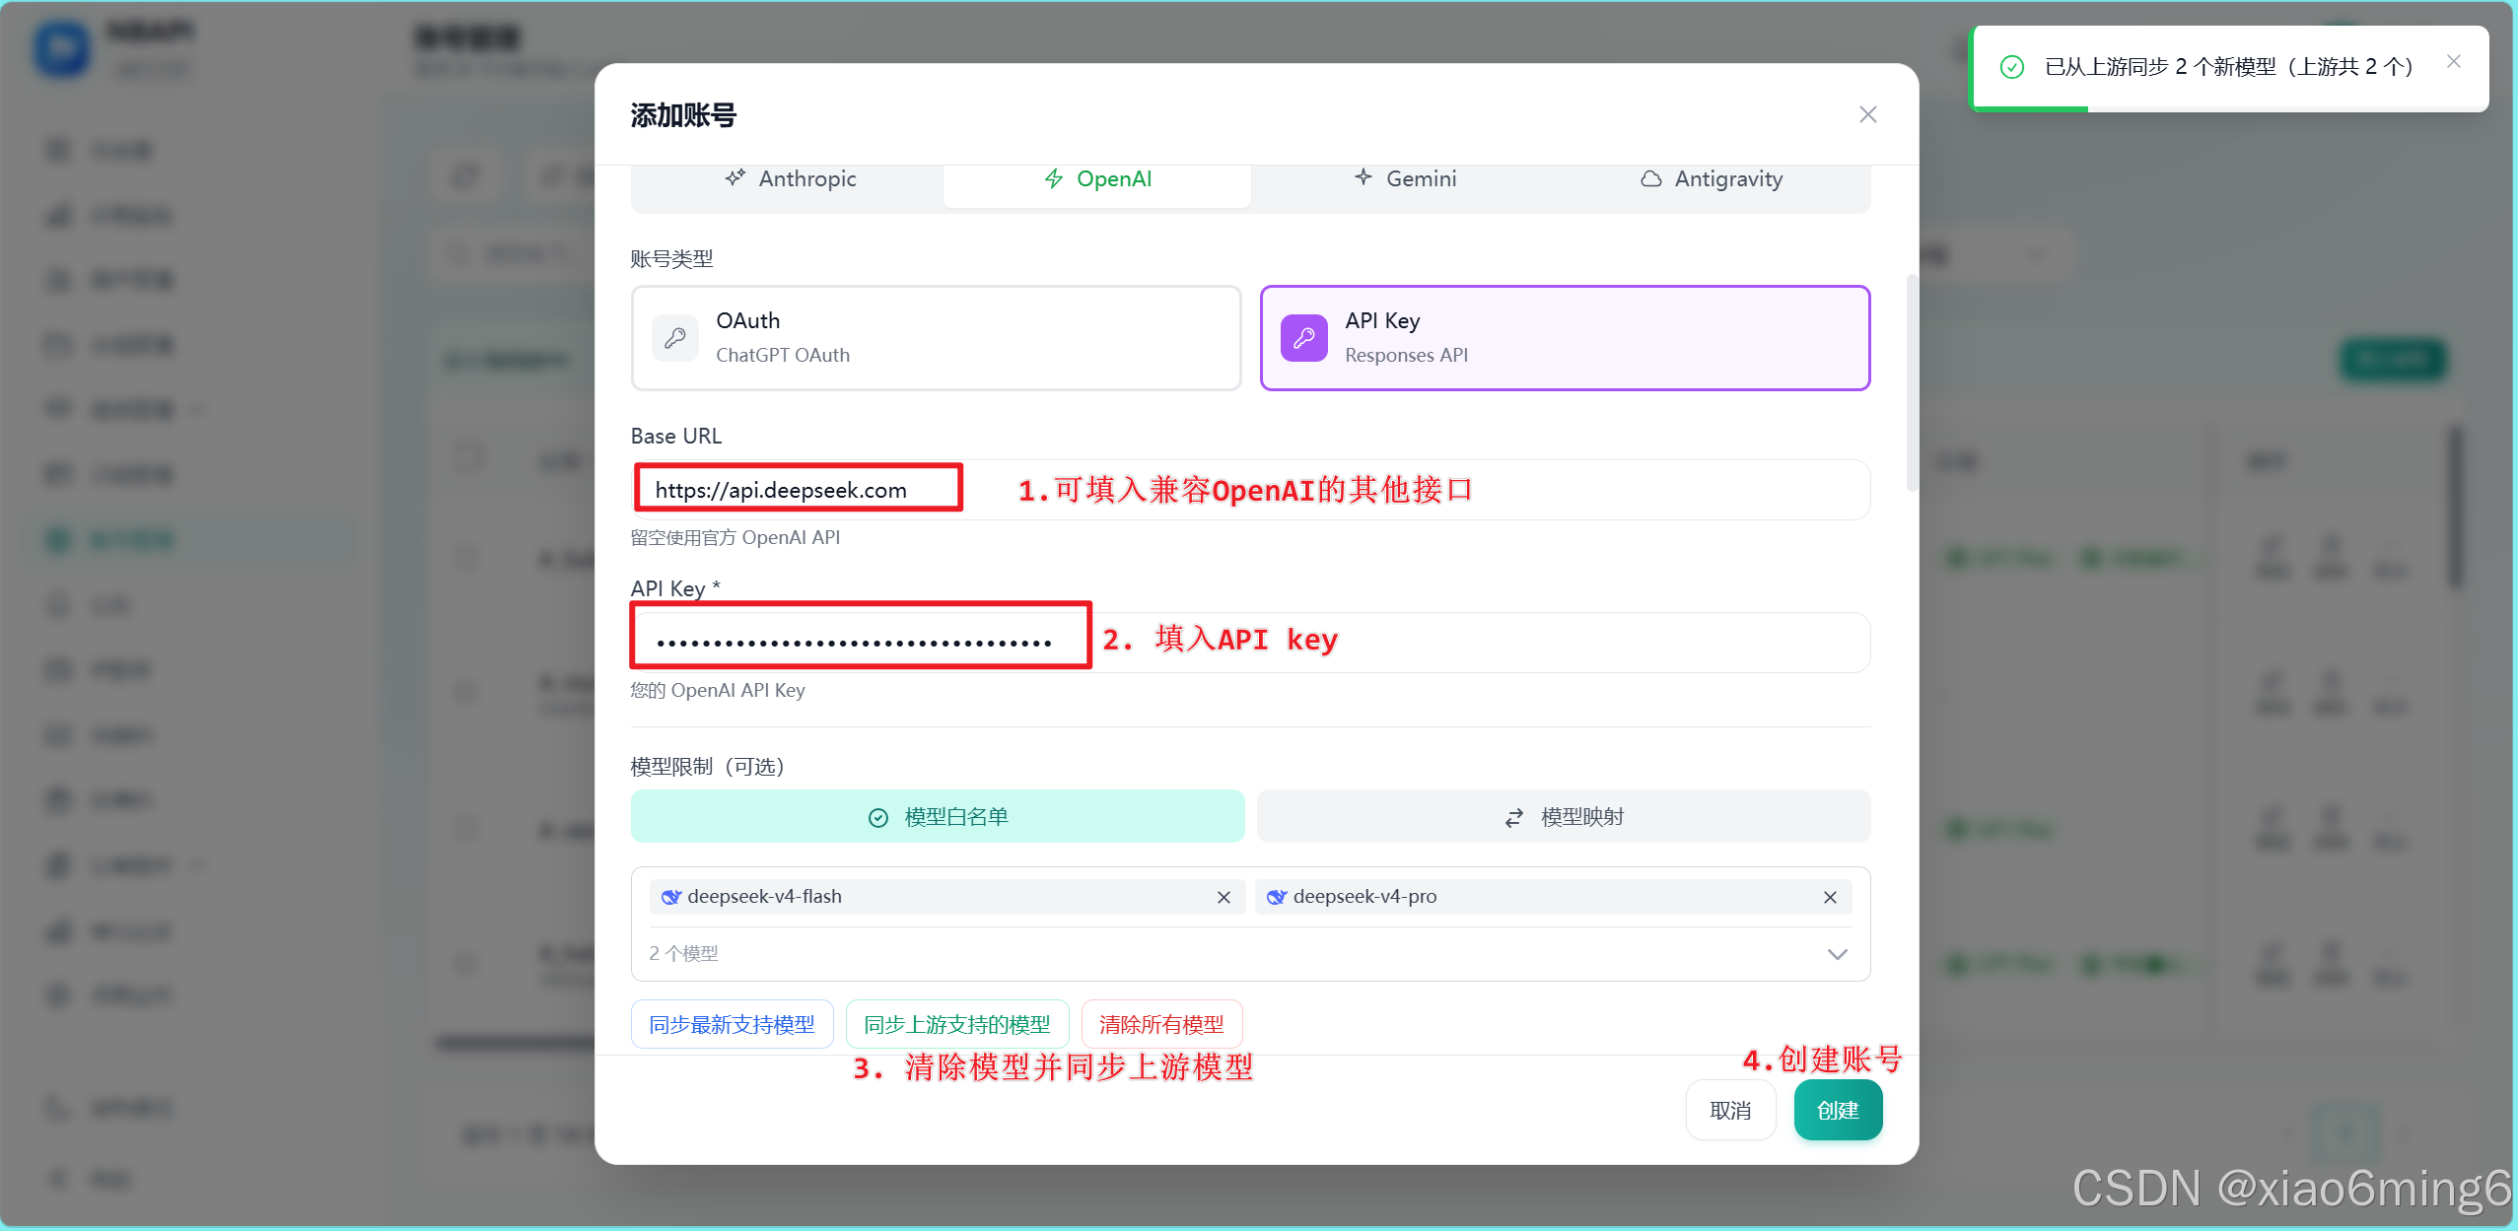Image resolution: width=2518 pixels, height=1231 pixels.
Task: Select the OpenAI platform tab
Action: (x=1096, y=178)
